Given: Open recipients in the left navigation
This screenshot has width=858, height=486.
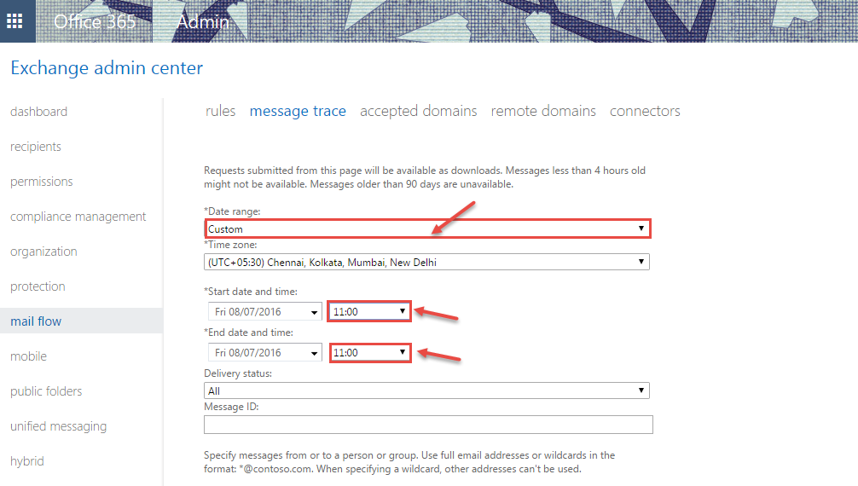Looking at the screenshot, I should [x=36, y=147].
